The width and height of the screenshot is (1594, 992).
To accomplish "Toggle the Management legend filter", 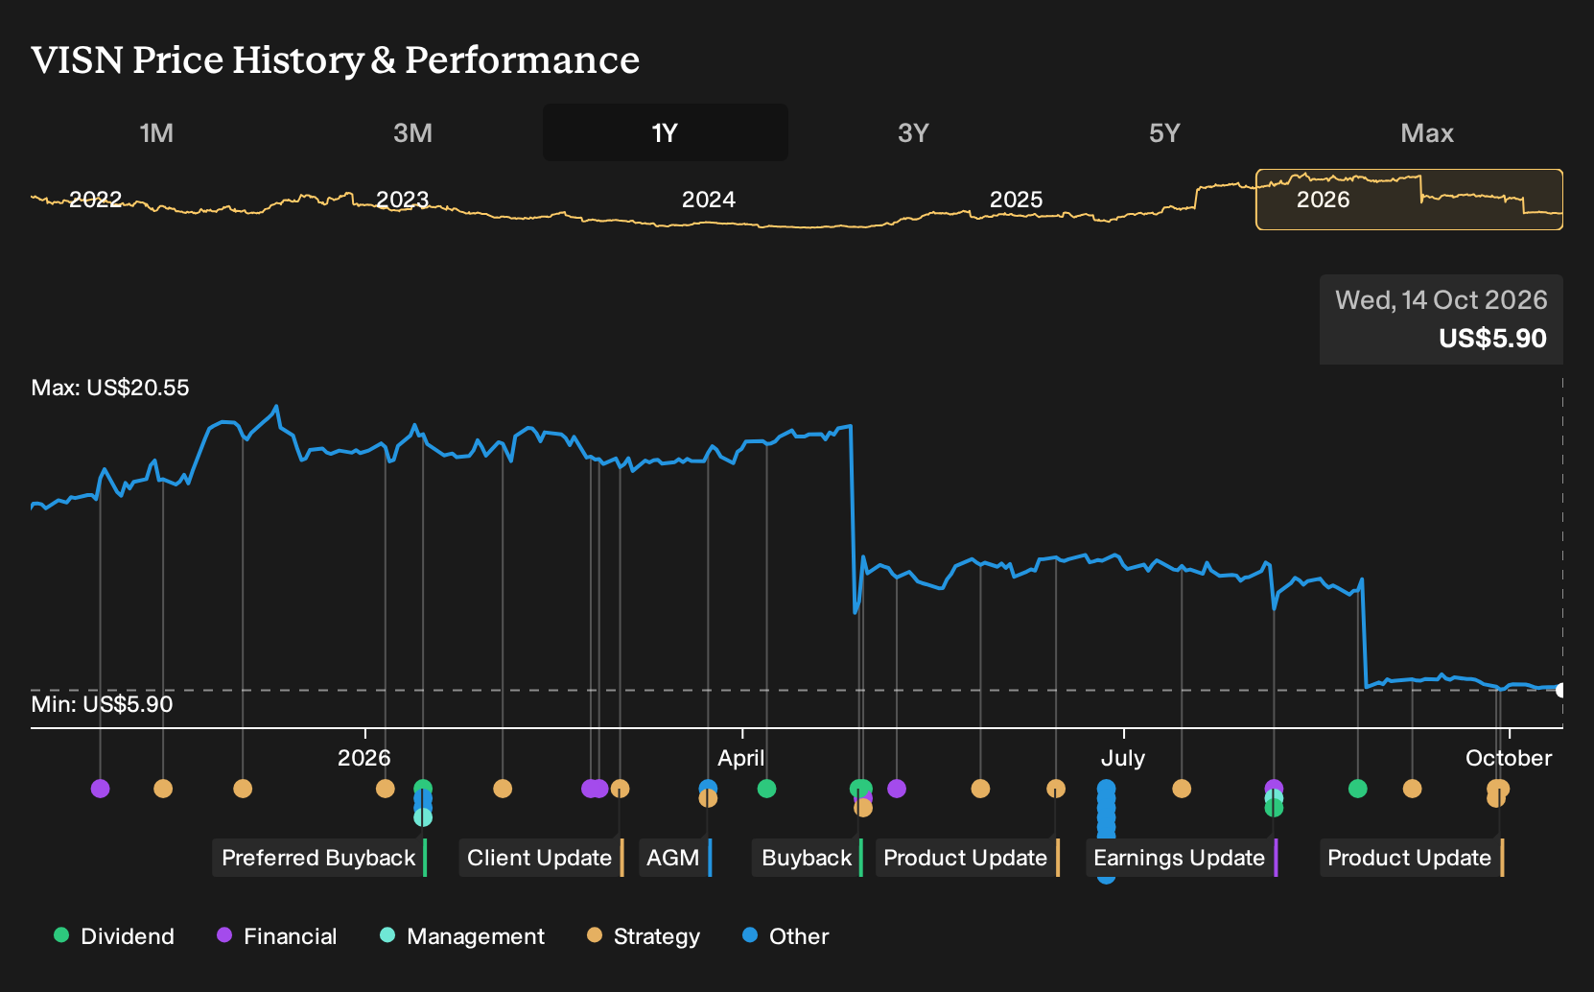I will tap(462, 936).
